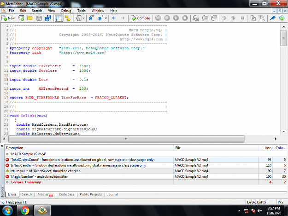Open the Window menu
288x216 pixels.
98,11
